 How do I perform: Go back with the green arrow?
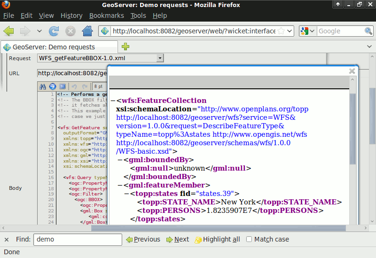point(8,31)
